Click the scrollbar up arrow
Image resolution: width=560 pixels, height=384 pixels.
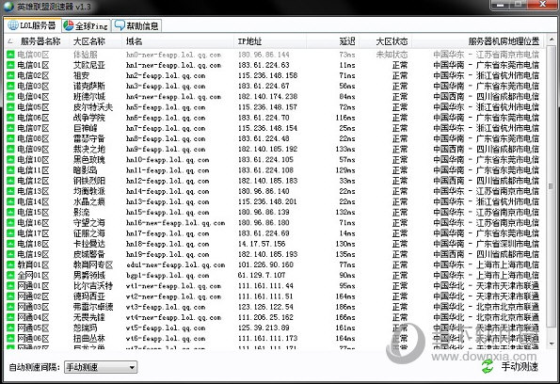552,40
